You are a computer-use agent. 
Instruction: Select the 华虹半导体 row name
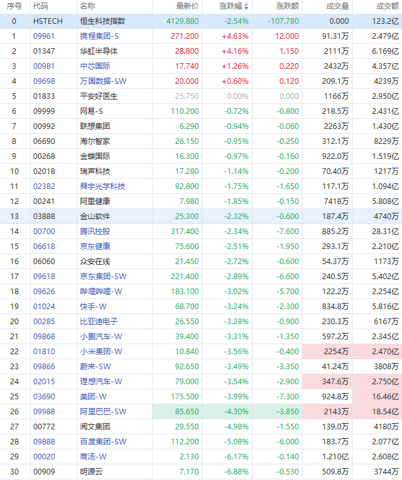coord(99,51)
